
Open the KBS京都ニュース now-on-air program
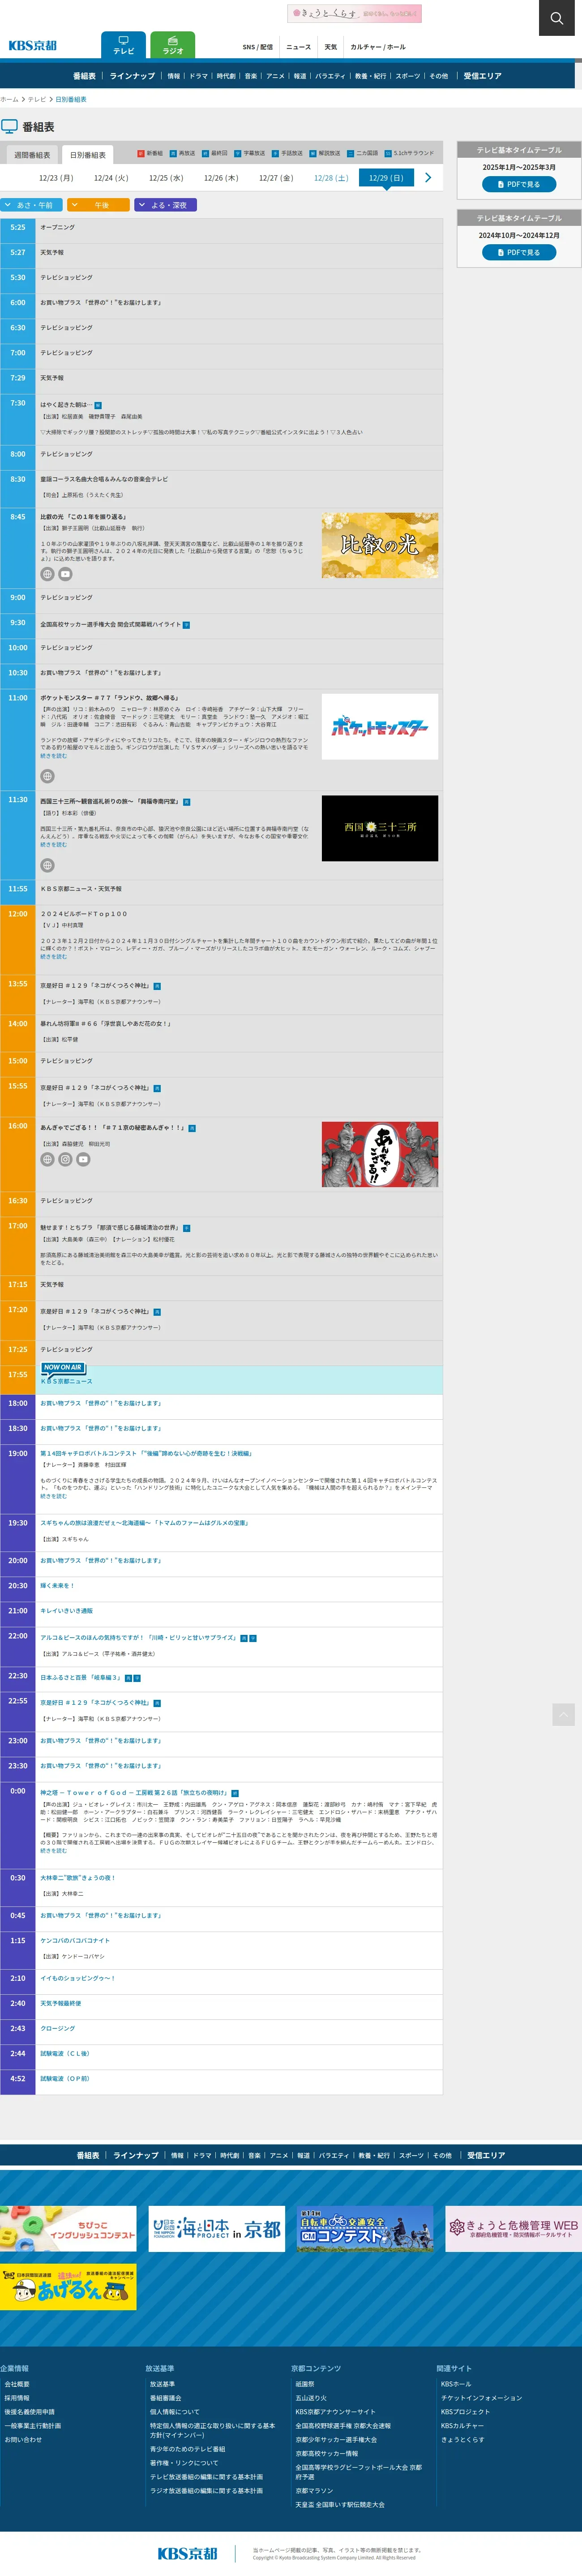(x=66, y=1381)
